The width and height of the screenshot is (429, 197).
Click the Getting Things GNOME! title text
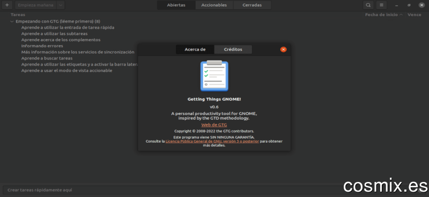click(x=214, y=99)
